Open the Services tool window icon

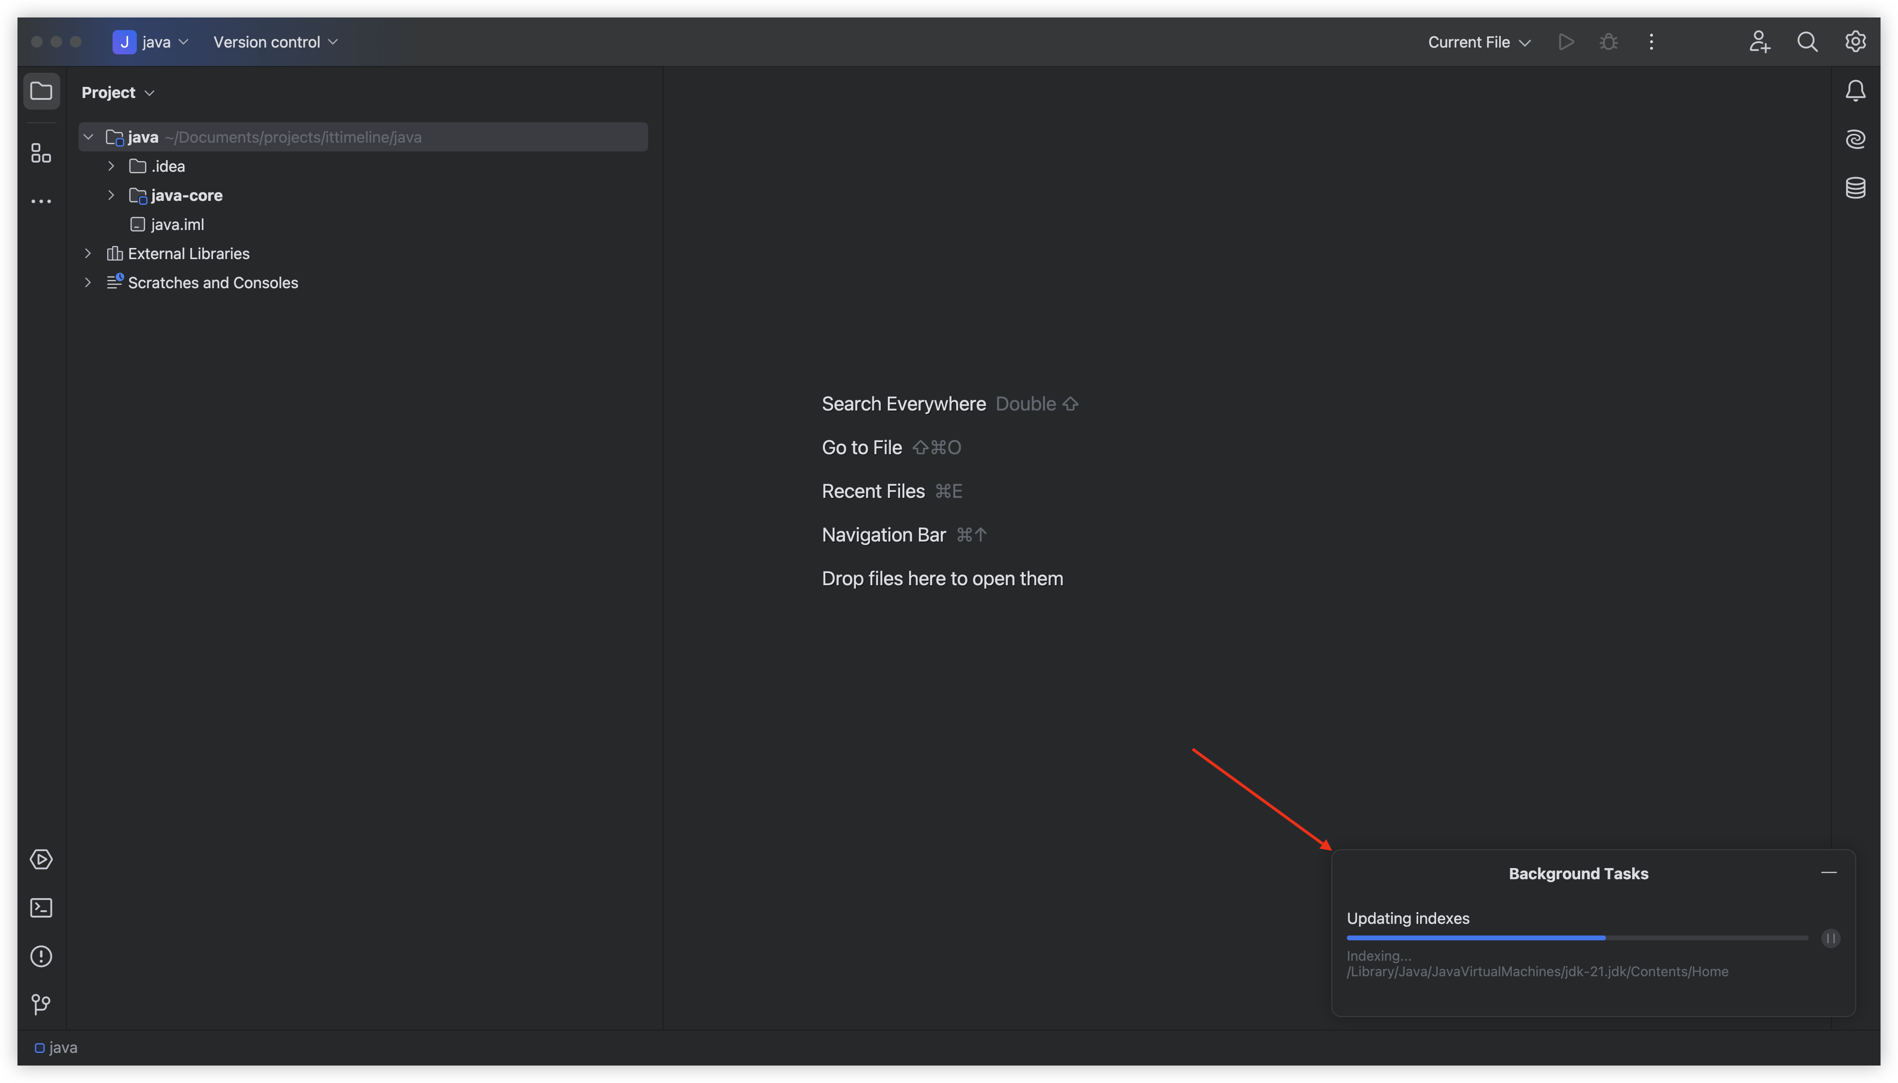[x=41, y=860]
